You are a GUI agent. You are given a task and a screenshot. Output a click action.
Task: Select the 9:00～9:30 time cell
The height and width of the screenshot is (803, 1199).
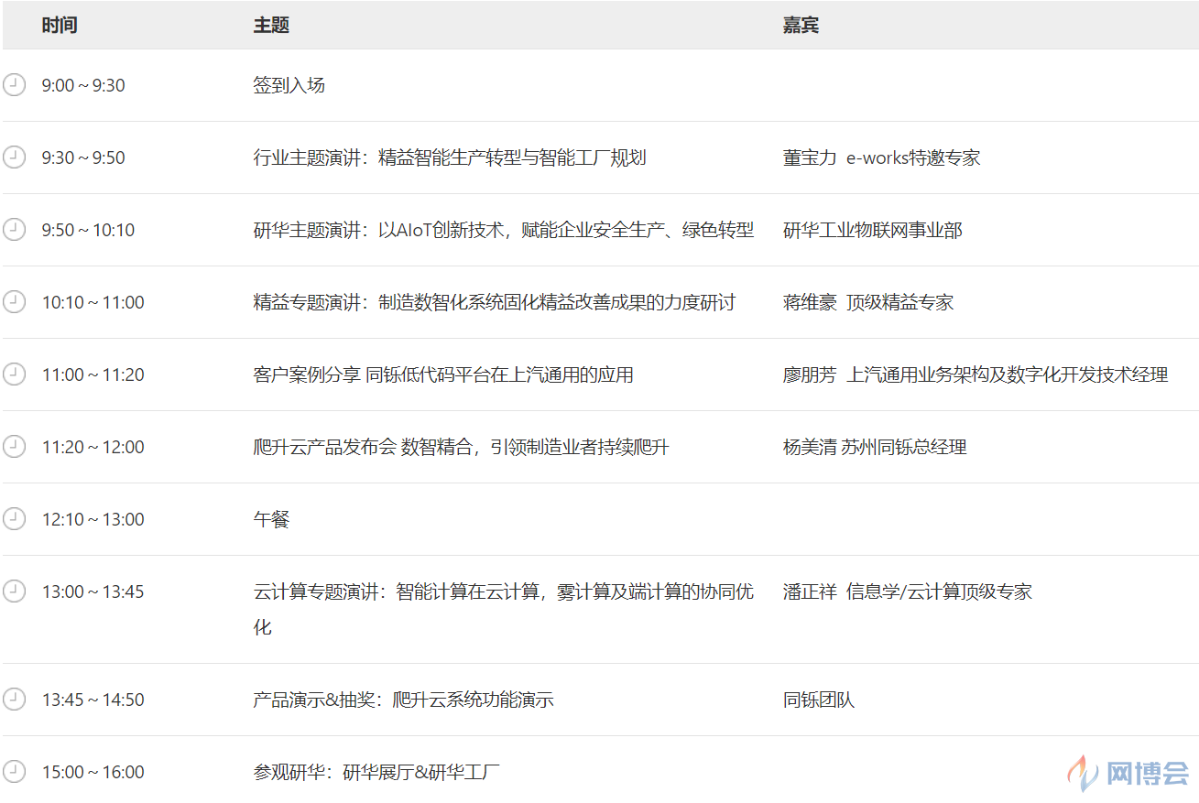(83, 86)
